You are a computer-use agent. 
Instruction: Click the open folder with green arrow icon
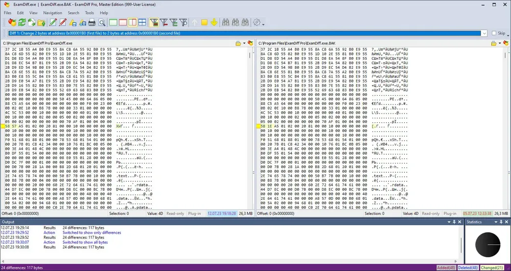pyautogui.click(x=41, y=22)
